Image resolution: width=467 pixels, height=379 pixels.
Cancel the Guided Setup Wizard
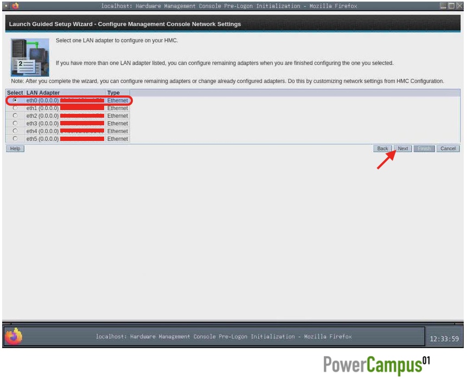coord(448,149)
